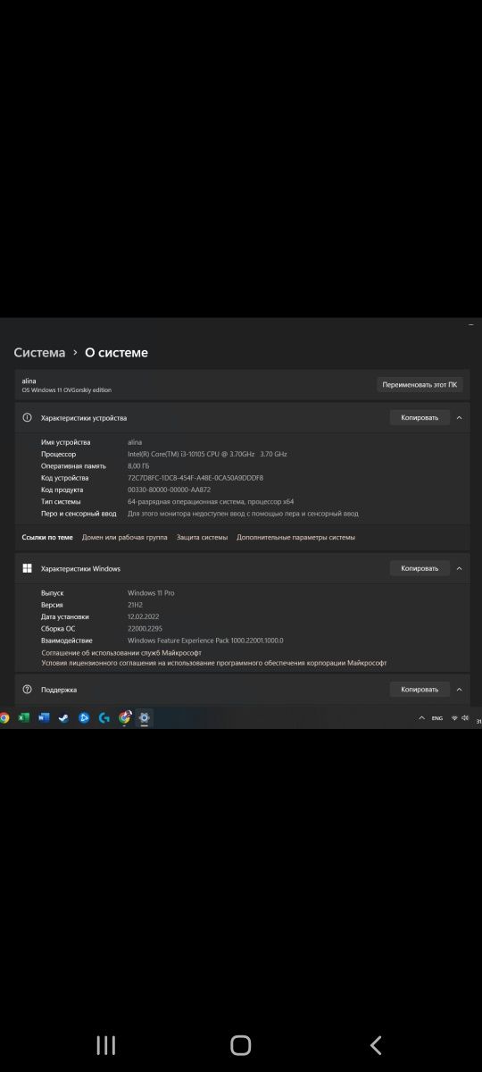
Task: Select install date 12.02.2022
Action: point(144,616)
